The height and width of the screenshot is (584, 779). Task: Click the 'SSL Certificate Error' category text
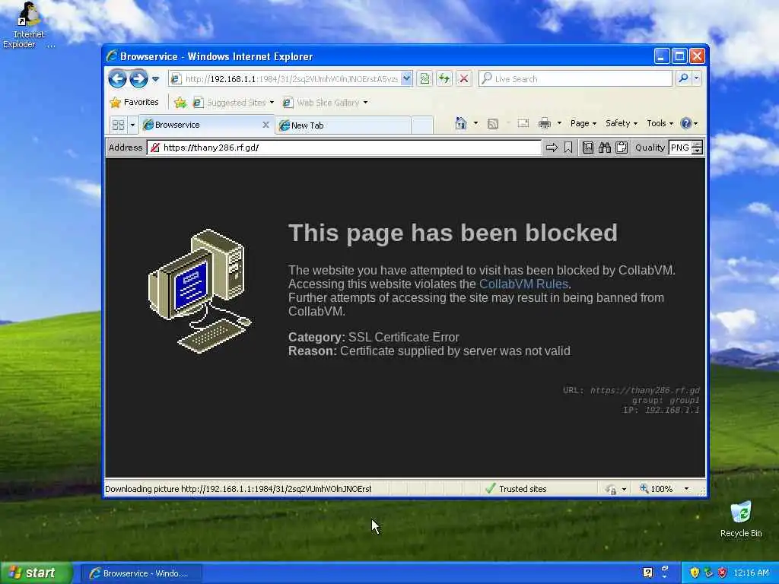pyautogui.click(x=403, y=337)
